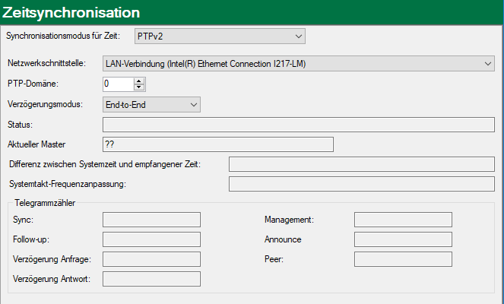Click the Follow-up counter field

(x=151, y=239)
